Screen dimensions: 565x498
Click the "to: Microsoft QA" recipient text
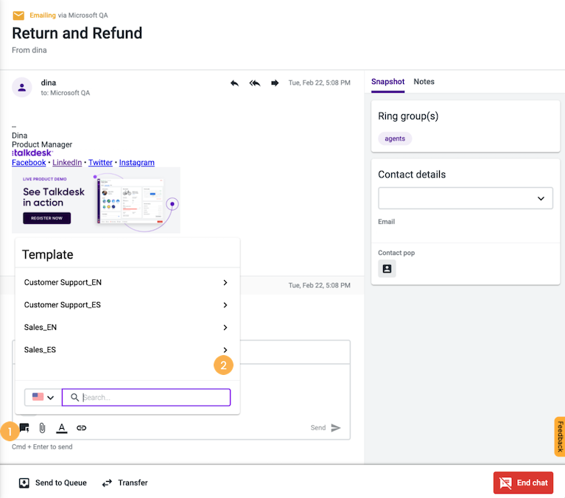click(x=66, y=93)
